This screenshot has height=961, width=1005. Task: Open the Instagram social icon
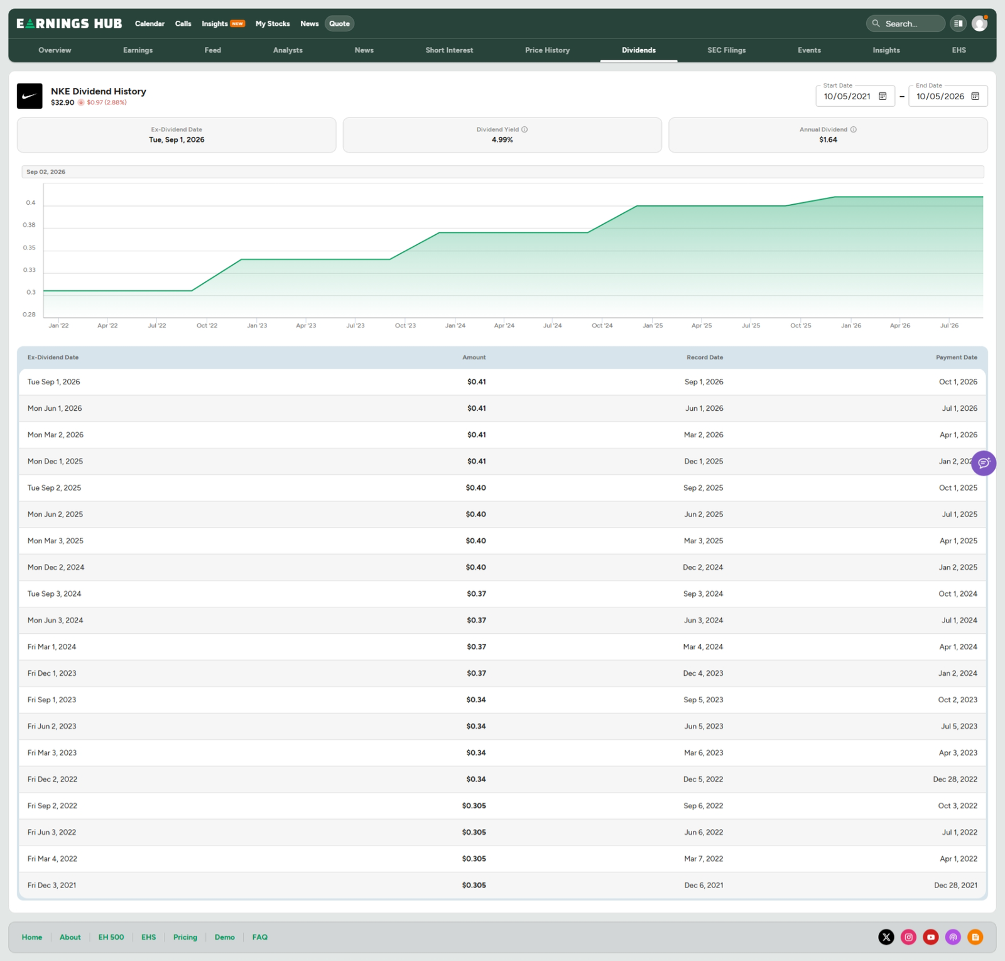coord(908,937)
